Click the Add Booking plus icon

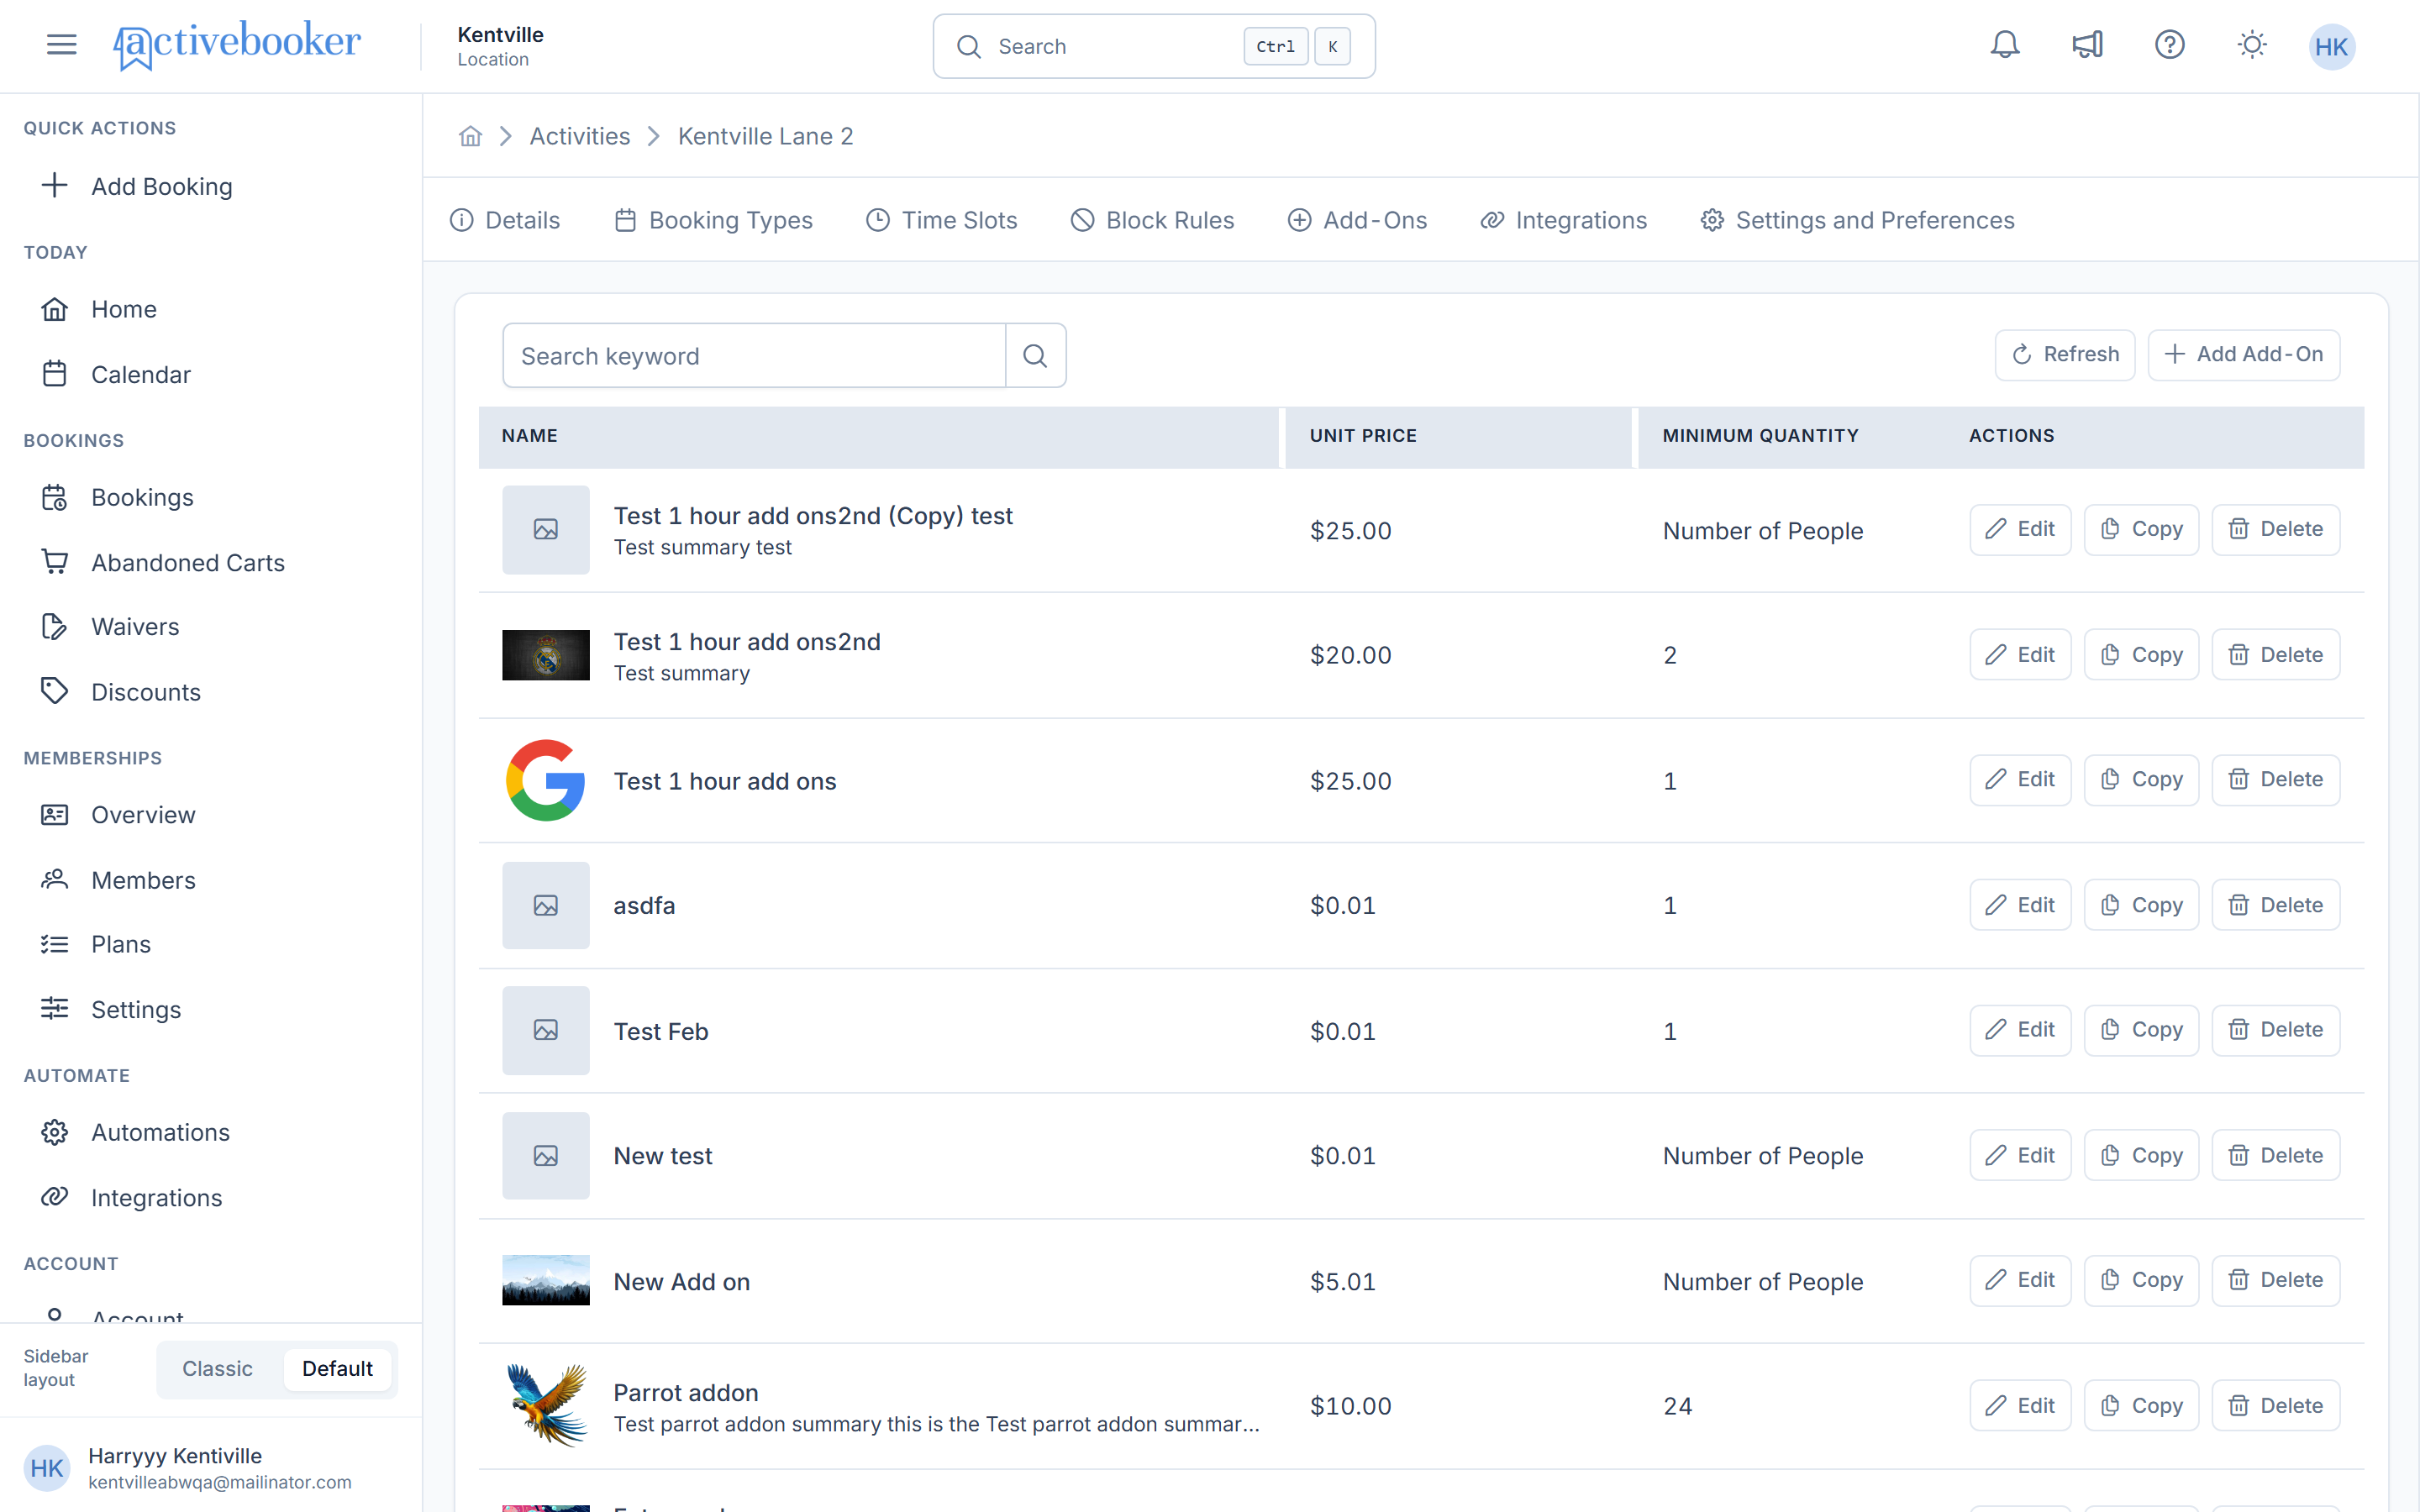[55, 185]
